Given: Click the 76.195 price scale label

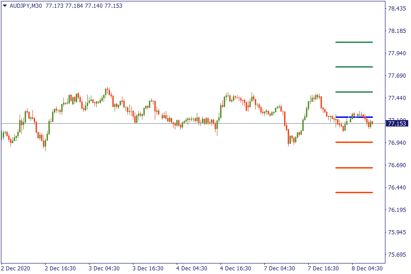Looking at the screenshot, I should pos(397,210).
